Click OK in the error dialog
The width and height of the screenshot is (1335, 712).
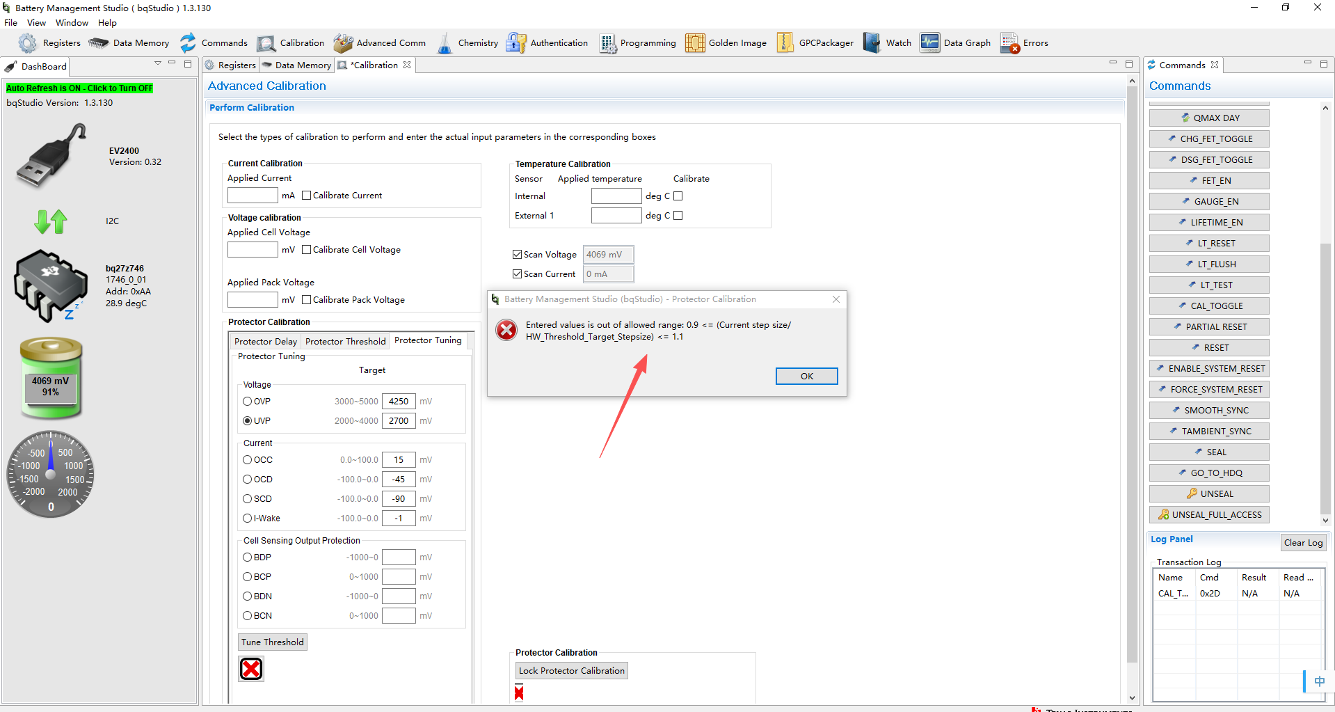[807, 377]
